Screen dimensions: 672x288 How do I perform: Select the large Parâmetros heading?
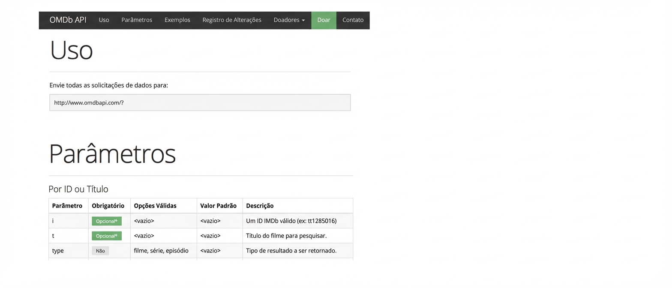coord(112,153)
